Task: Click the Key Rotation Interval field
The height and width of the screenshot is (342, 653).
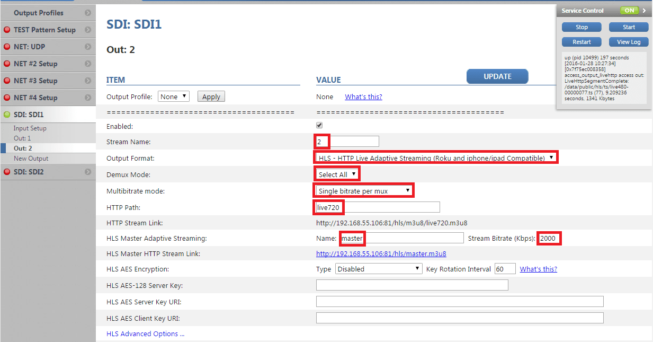Action: pos(505,269)
